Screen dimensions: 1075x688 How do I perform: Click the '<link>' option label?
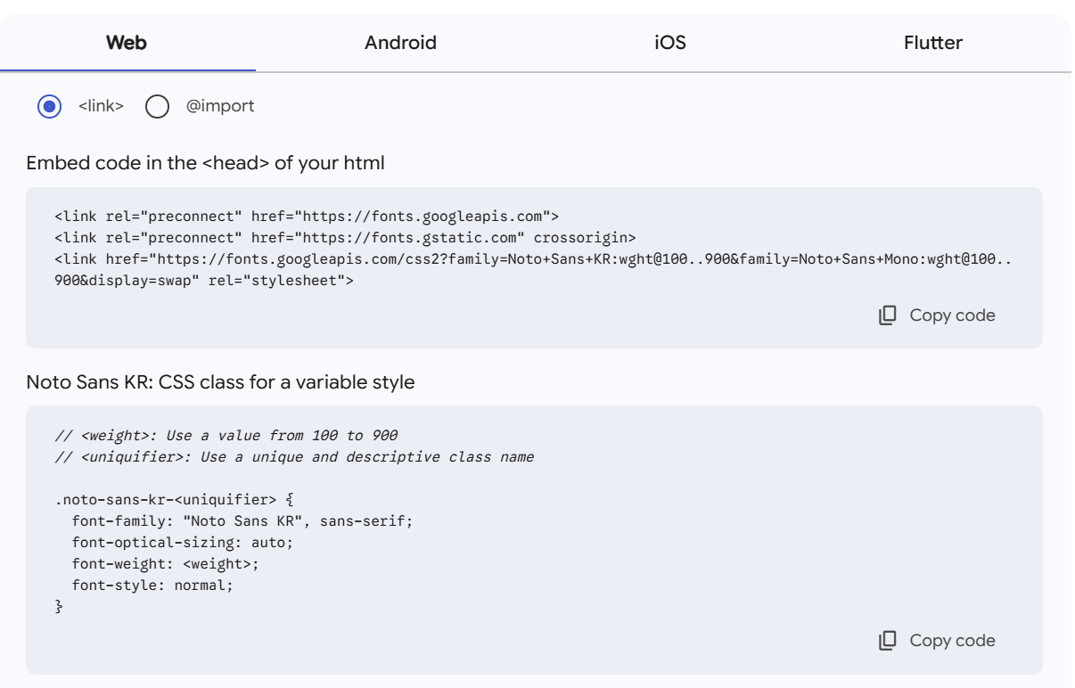[101, 106]
